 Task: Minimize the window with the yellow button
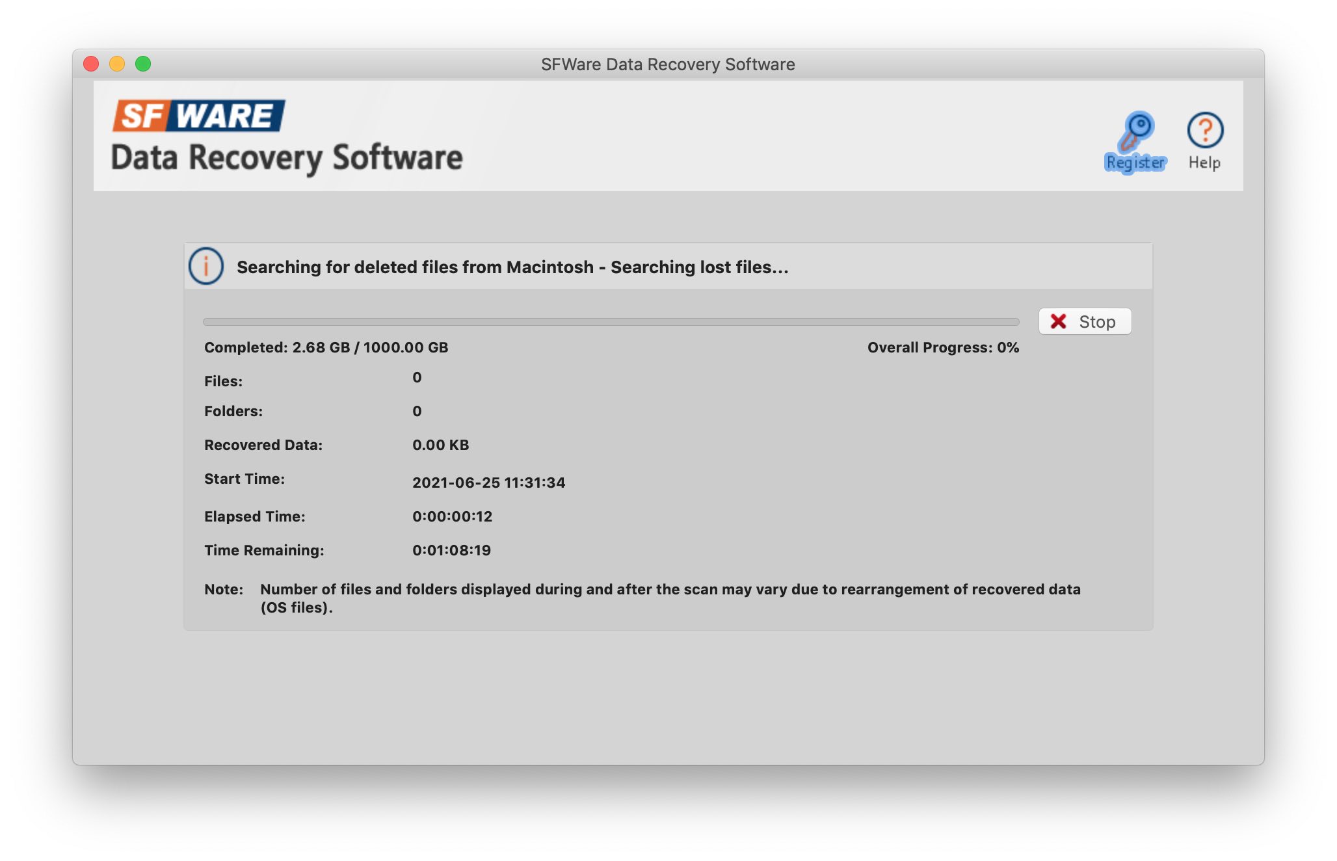[117, 64]
